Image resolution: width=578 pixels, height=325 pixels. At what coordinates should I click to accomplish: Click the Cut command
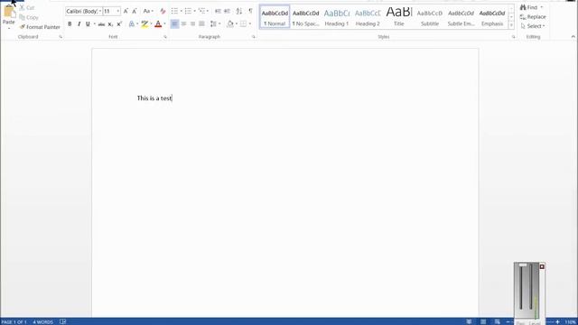pos(27,7)
